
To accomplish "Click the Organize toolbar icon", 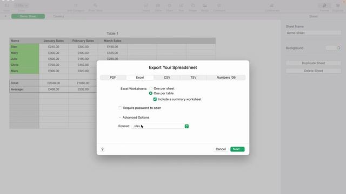I will point(338,5).
